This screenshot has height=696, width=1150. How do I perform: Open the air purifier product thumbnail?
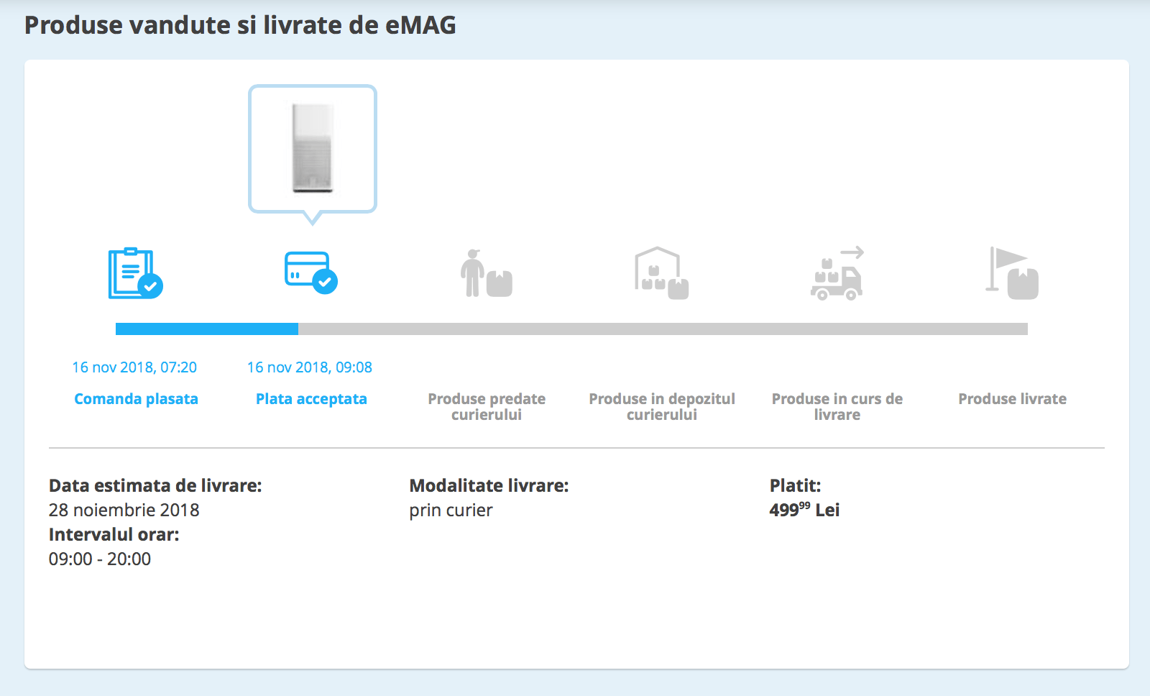pos(313,149)
